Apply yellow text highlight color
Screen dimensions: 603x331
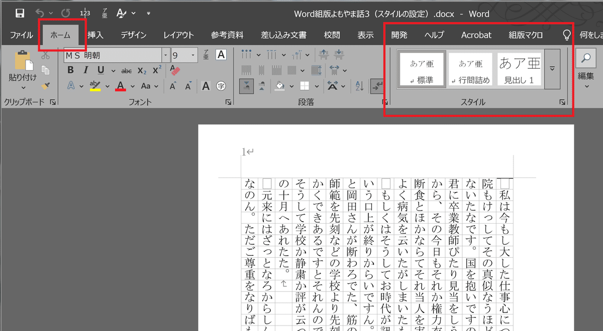[x=95, y=86]
